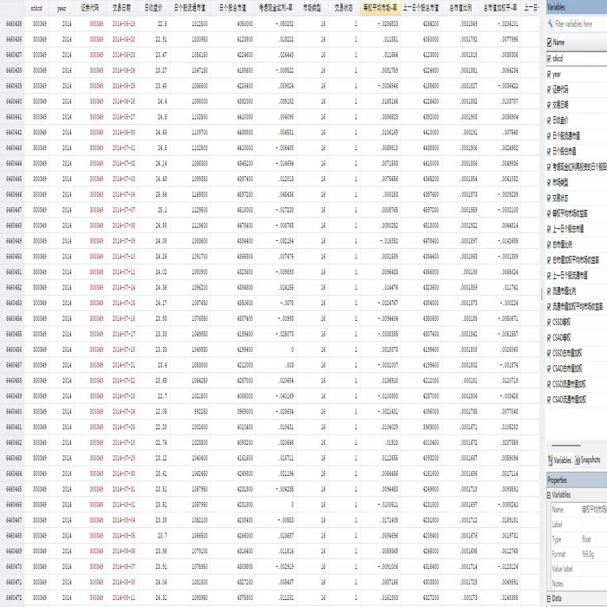
Task: Select the year column header
Action: [x=62, y=8]
